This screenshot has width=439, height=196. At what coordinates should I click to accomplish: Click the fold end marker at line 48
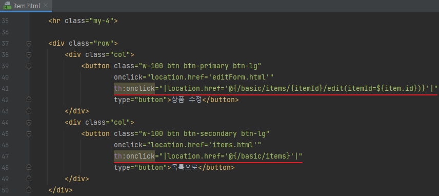click(29, 167)
